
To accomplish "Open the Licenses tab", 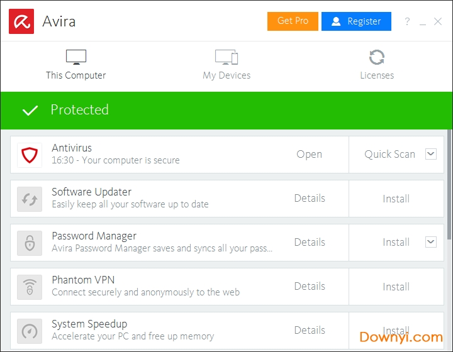I will (x=377, y=65).
